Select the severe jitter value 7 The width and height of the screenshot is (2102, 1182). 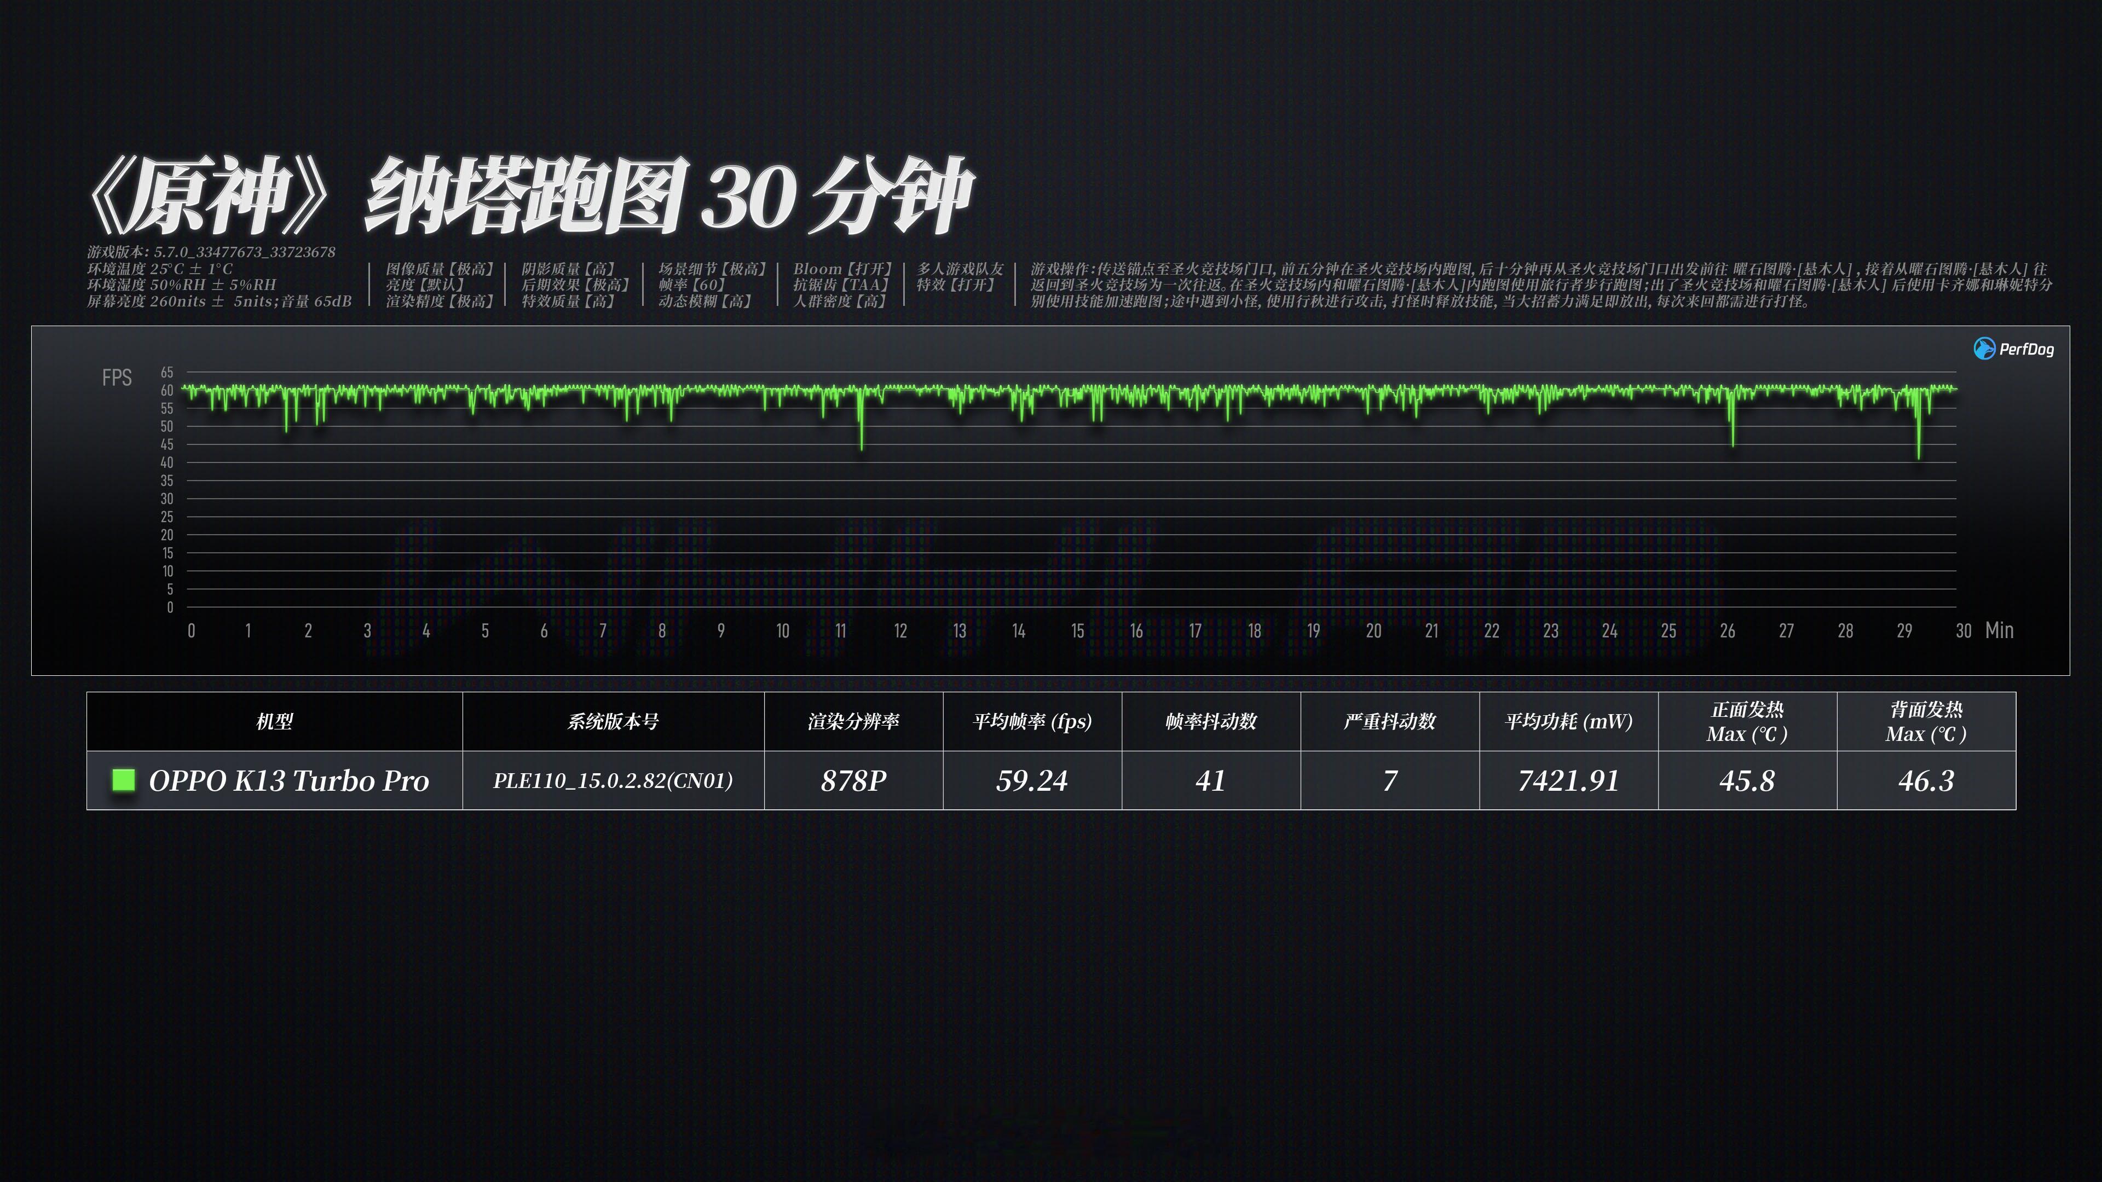click(x=1390, y=781)
